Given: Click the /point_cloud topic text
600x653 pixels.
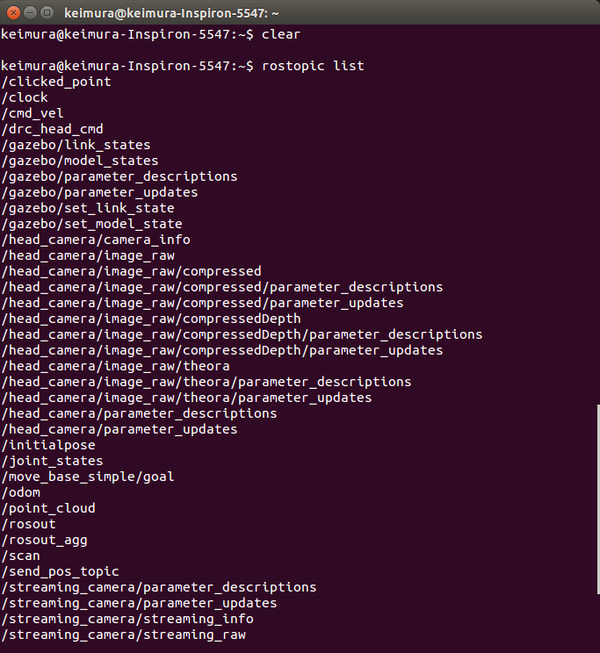Looking at the screenshot, I should coord(48,508).
